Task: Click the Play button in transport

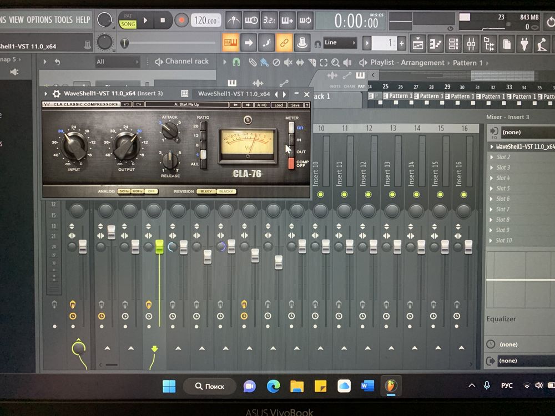Action: [x=145, y=21]
